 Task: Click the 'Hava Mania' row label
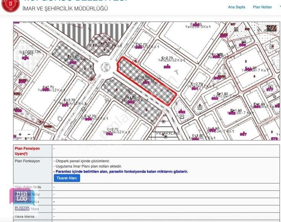(x=24, y=216)
